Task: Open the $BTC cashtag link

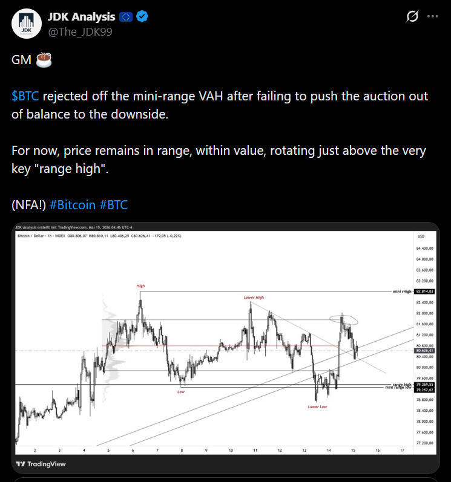Action: tap(25, 96)
